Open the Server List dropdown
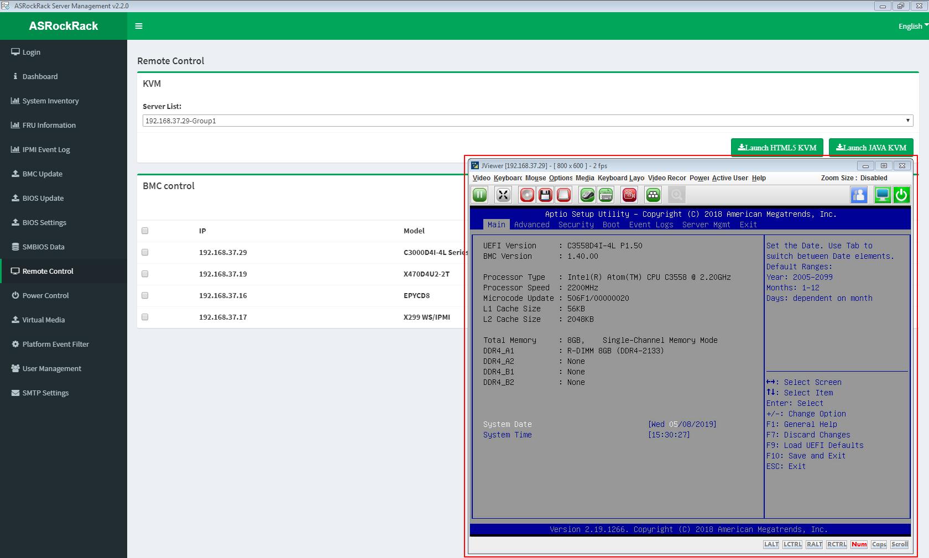The width and height of the screenshot is (929, 558). coord(528,121)
